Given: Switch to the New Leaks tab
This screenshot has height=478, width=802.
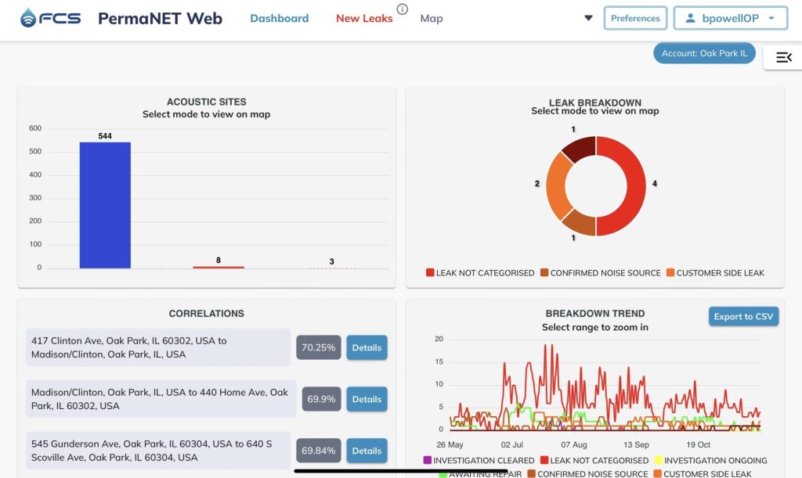Looking at the screenshot, I should tap(364, 19).
